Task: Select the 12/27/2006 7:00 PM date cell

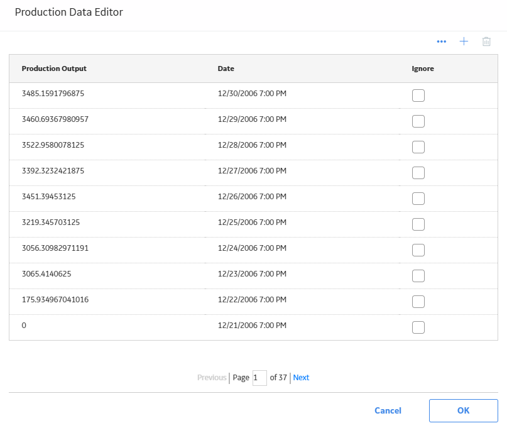Action: tap(252, 171)
